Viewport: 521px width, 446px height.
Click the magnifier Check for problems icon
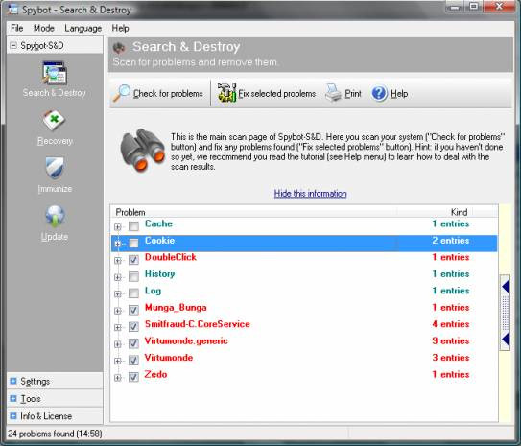121,93
